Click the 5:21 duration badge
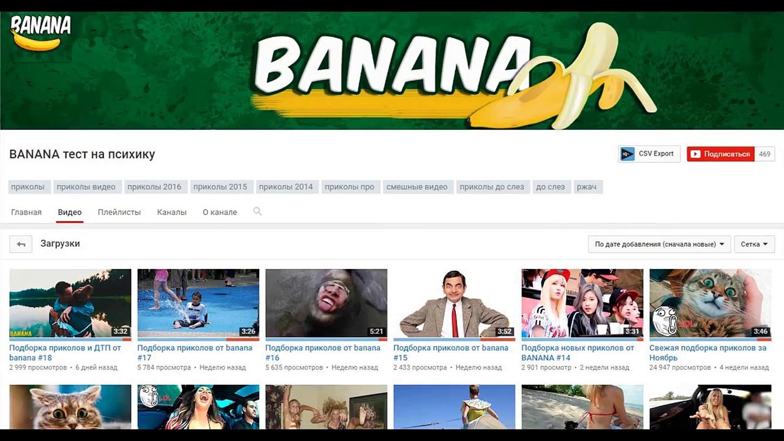This screenshot has height=441, width=784. [x=376, y=331]
